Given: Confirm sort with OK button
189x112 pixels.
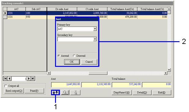Looking at the screenshot, I should point(72,62).
